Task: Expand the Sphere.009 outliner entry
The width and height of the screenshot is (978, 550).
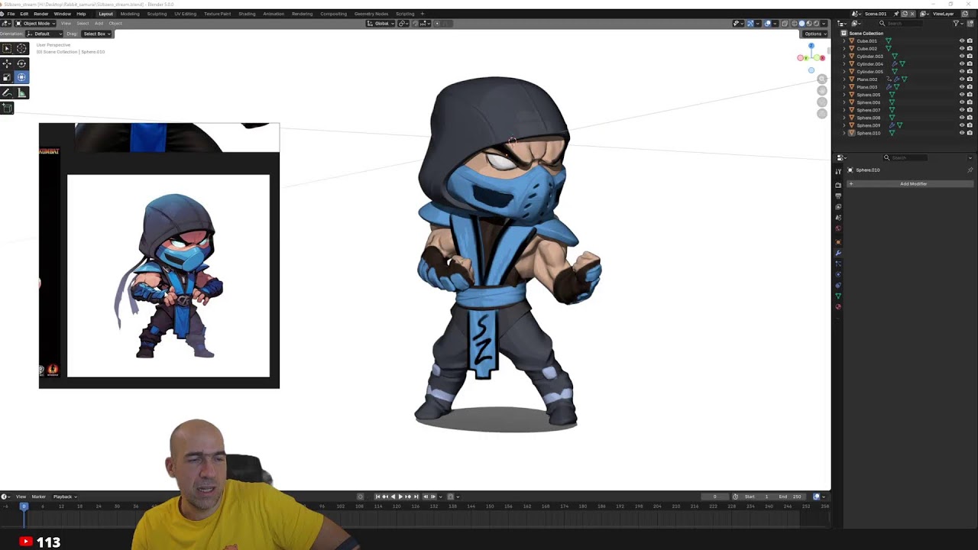Action: (844, 125)
